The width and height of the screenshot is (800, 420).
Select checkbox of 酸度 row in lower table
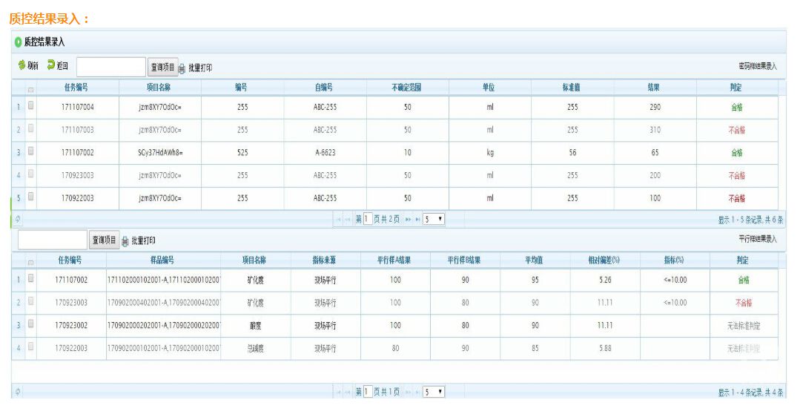(x=31, y=324)
